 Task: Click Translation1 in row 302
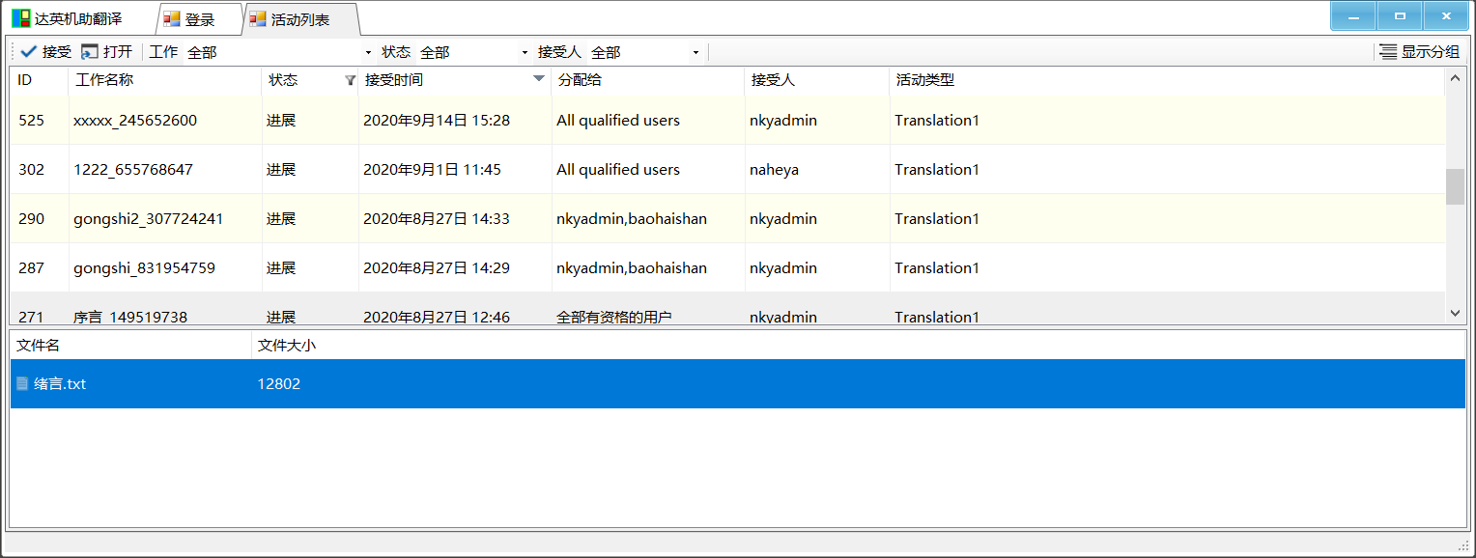pyautogui.click(x=937, y=170)
